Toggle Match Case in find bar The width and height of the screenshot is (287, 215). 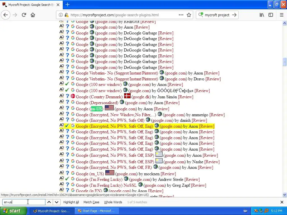point(91,202)
